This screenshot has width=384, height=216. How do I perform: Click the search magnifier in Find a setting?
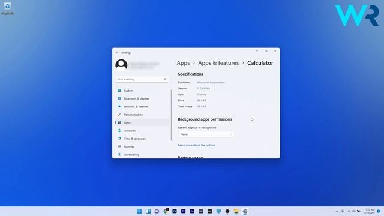(165, 79)
